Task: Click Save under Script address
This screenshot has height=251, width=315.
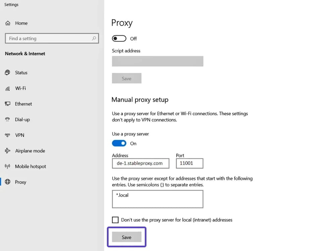Action: pos(127,78)
